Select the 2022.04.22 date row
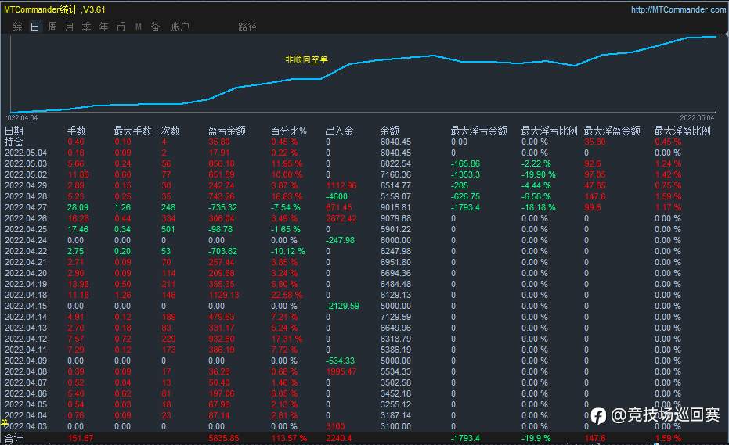 [x=26, y=251]
